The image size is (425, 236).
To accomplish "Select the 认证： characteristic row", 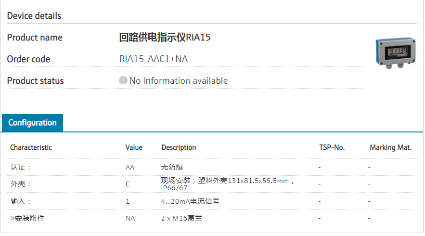I will (21, 167).
